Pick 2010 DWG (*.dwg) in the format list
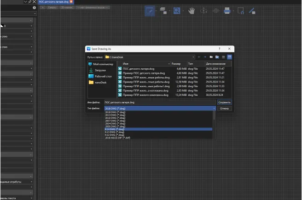This screenshot has height=200, width=302. pyautogui.click(x=115, y=118)
